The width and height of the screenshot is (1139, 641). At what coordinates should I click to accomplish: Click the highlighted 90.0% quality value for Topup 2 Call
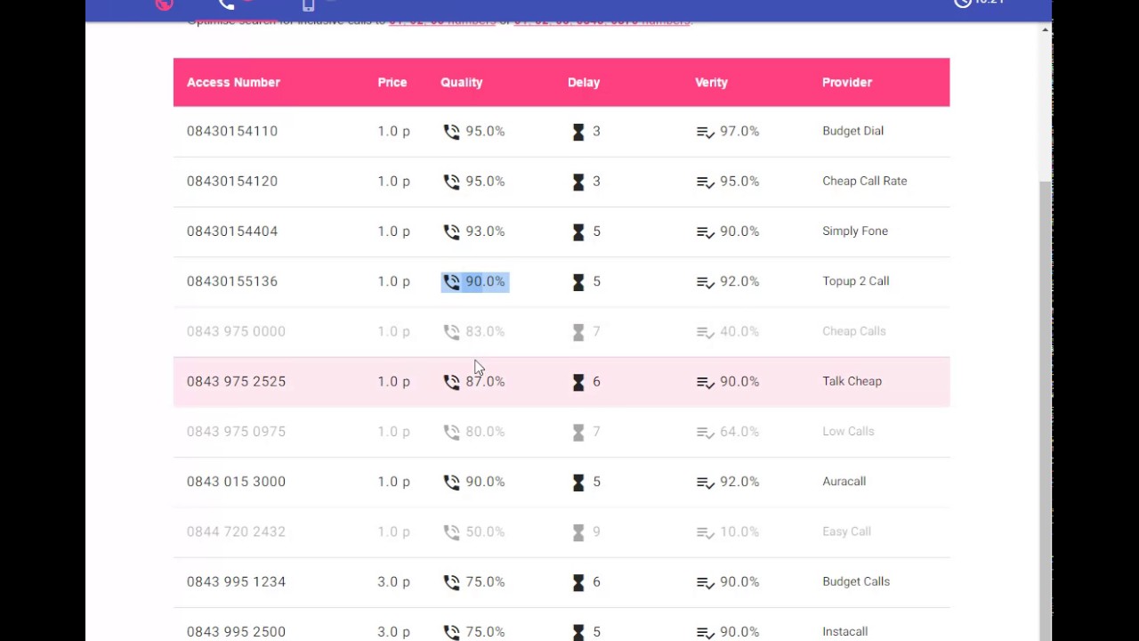click(485, 281)
